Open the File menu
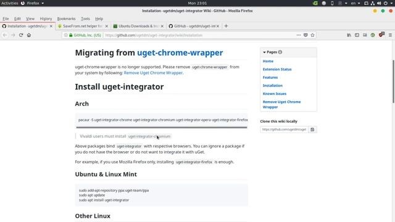This screenshot has height=222, width=395. pos(6,18)
